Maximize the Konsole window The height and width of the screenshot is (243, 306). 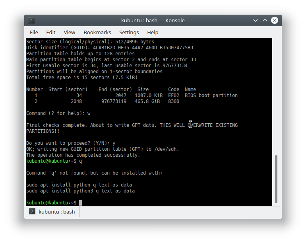coord(265,20)
